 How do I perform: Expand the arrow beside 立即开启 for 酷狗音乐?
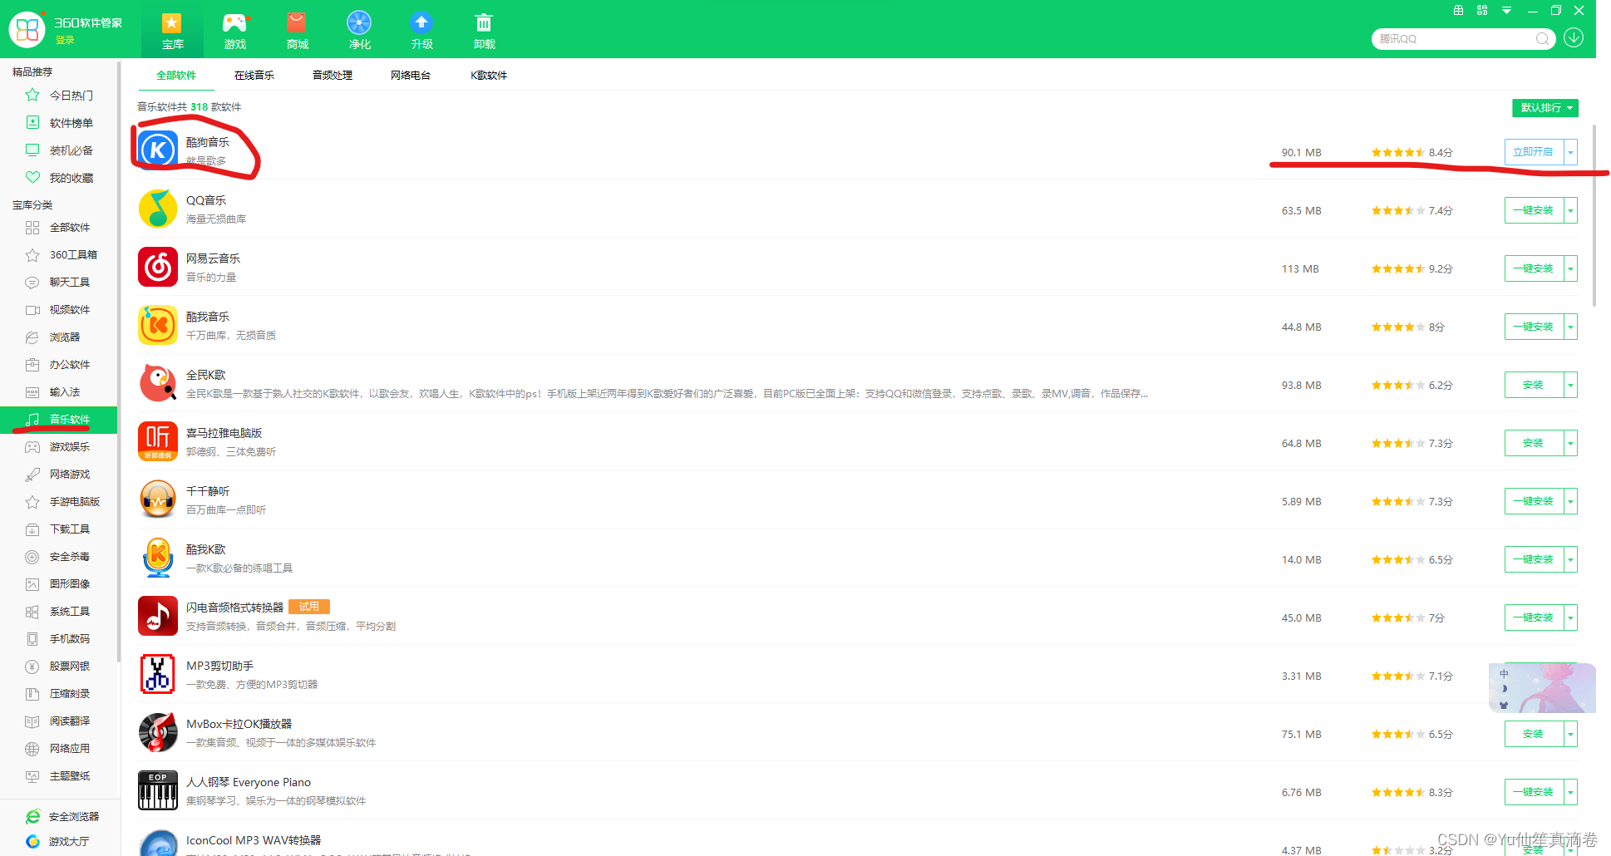click(x=1570, y=152)
